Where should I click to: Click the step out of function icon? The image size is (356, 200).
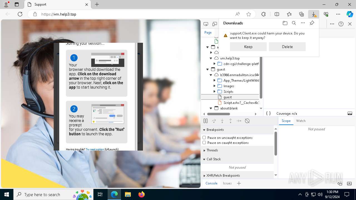click(231, 121)
